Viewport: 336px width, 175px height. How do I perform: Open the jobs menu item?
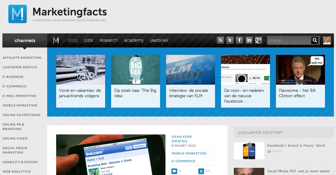(x=88, y=40)
